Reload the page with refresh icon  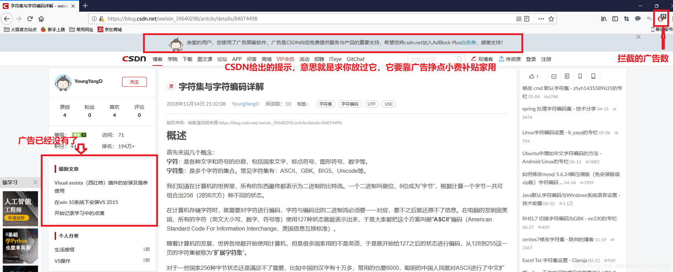(30, 19)
